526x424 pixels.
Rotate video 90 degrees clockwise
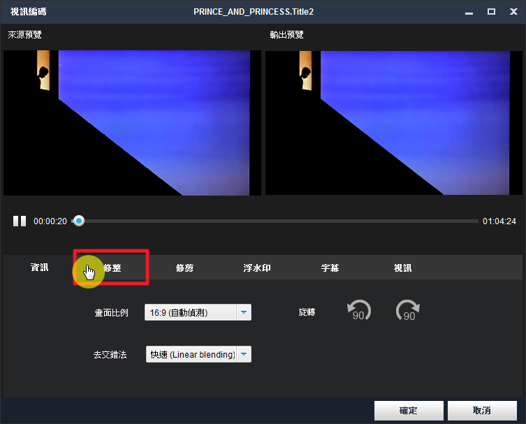click(x=408, y=311)
